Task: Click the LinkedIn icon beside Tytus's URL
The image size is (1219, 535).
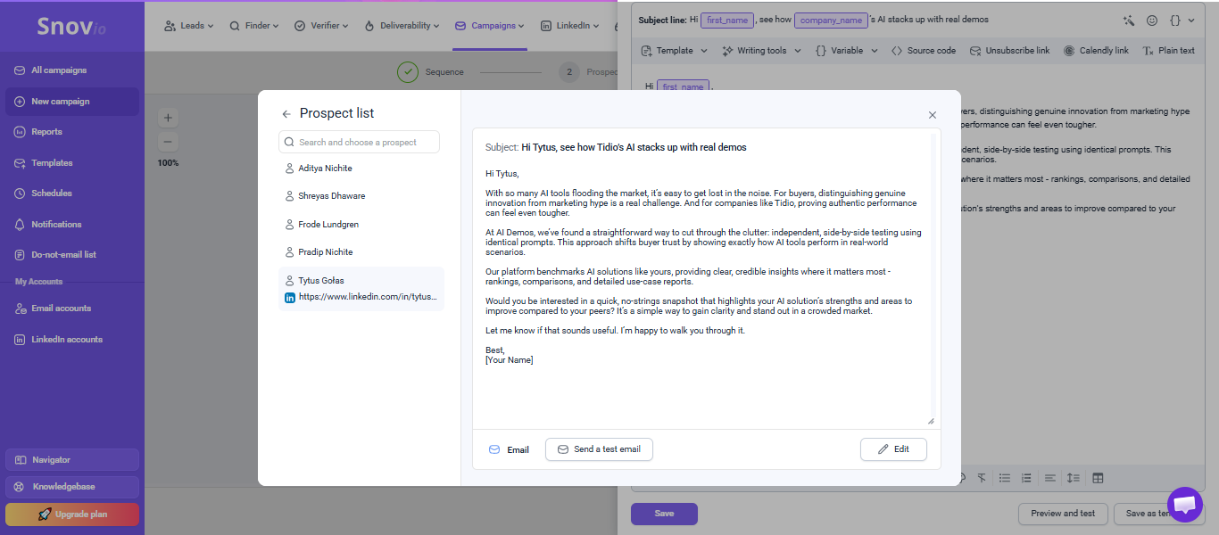Action: (x=290, y=298)
